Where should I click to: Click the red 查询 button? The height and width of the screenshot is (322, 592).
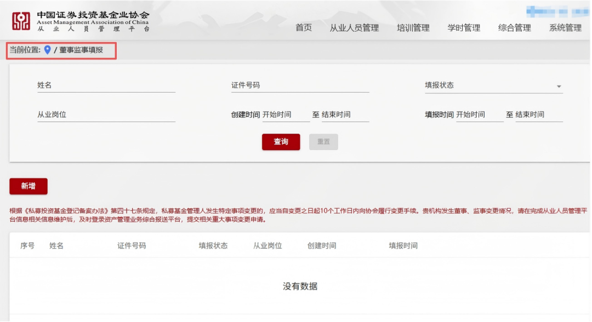click(281, 142)
